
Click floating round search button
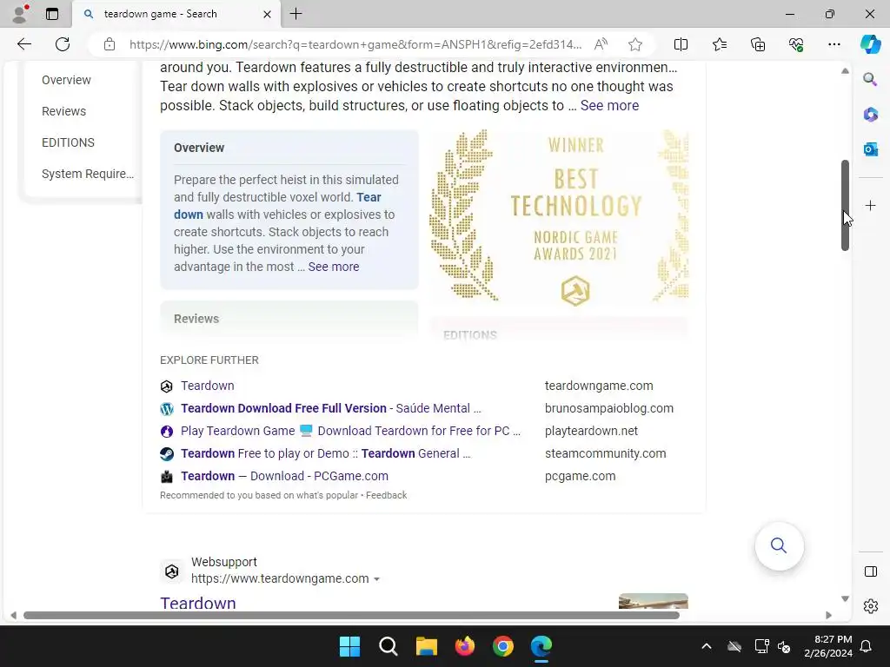click(x=779, y=545)
